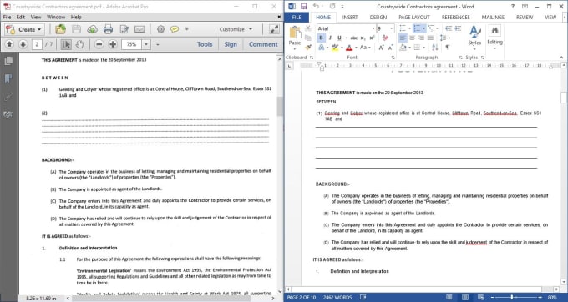The image size is (568, 302).
Task: Show paragraph marks pilcrow toggle
Action: [448, 48]
